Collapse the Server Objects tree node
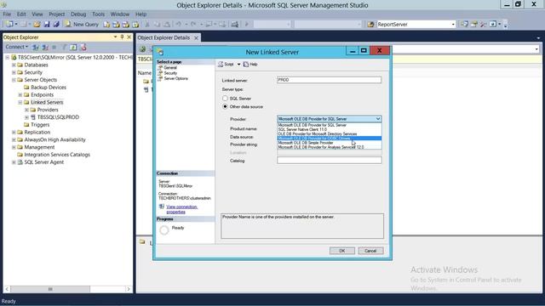The image size is (545, 306). [14, 80]
